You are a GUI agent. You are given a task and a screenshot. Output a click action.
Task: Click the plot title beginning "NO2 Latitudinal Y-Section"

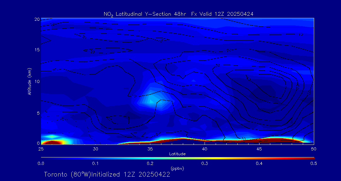(178, 14)
